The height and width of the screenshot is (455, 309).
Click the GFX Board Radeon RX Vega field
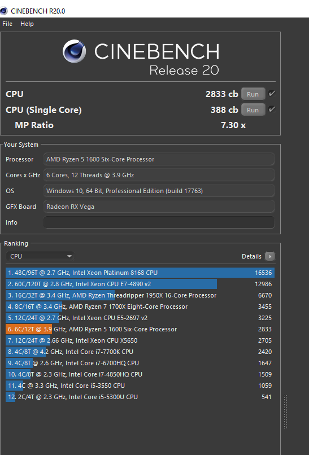click(x=159, y=207)
